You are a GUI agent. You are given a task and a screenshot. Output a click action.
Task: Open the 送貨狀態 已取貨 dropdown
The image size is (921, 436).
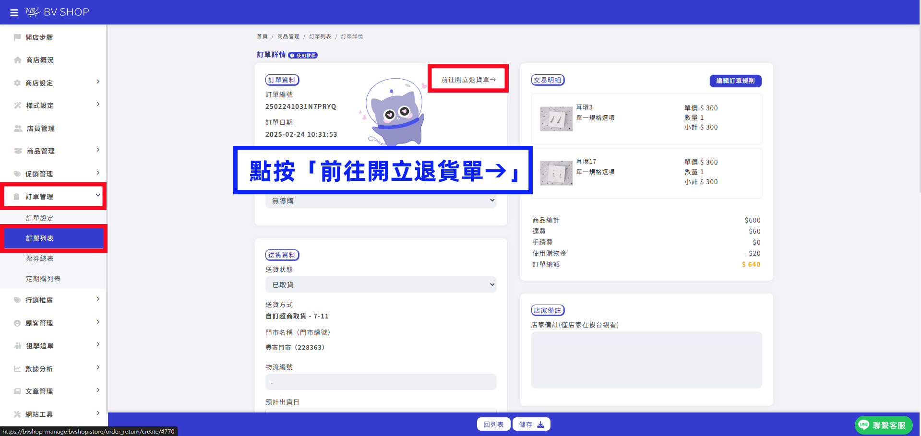(381, 284)
